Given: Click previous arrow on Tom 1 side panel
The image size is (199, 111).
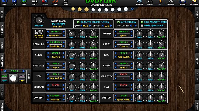Looking at the screenshot, I should 5,71.
